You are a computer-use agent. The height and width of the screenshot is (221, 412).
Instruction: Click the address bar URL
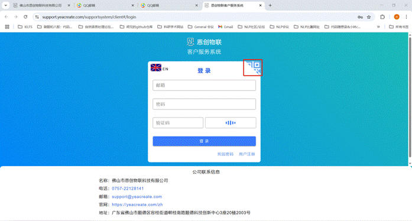tap(89, 17)
